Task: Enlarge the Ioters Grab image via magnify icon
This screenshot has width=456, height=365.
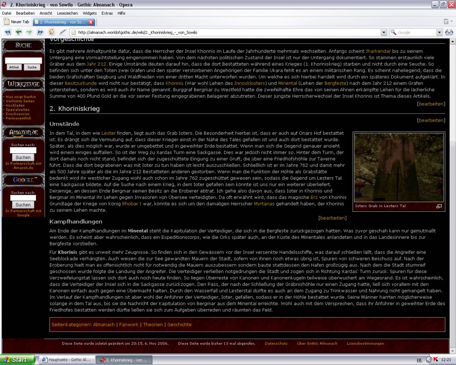Action: (439, 206)
